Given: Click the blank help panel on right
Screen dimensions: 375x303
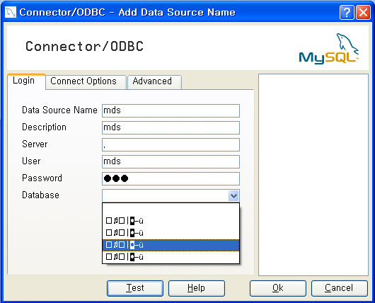Looking at the screenshot, I should [x=313, y=175].
